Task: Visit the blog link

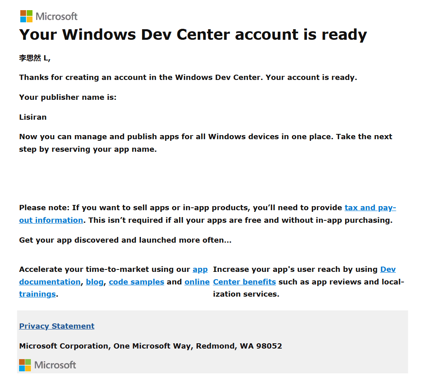Action: tap(95, 282)
